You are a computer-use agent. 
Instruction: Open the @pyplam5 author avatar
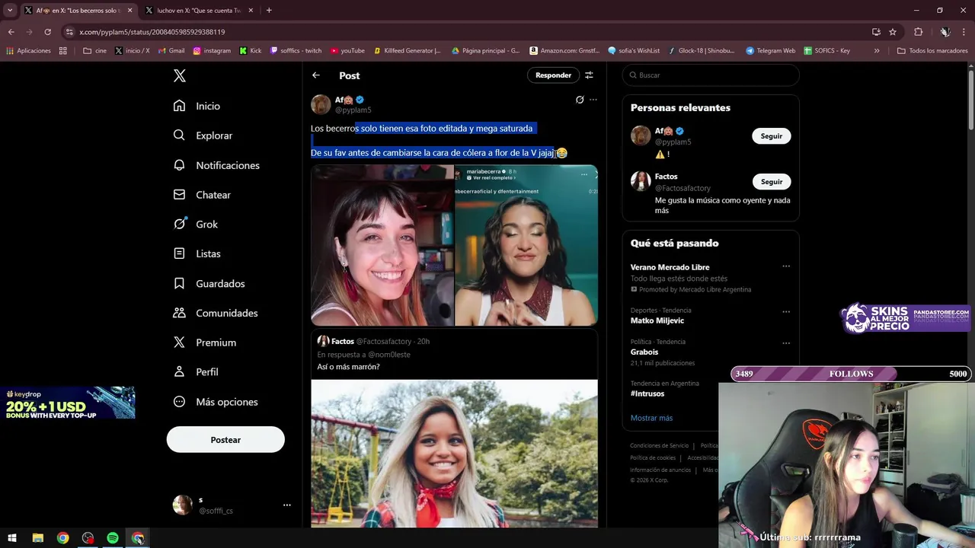tap(321, 104)
